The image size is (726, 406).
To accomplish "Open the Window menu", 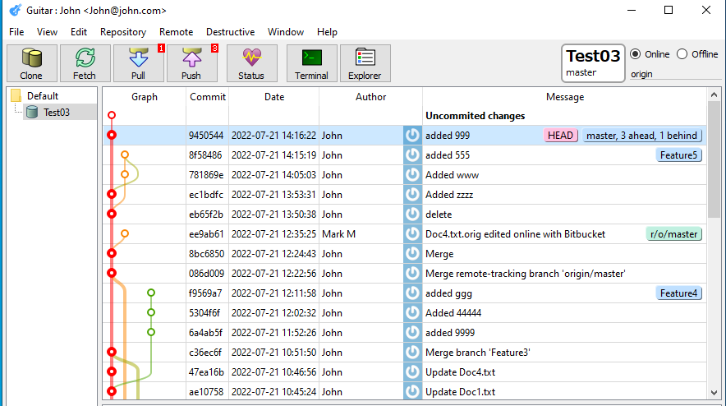I will (x=286, y=32).
